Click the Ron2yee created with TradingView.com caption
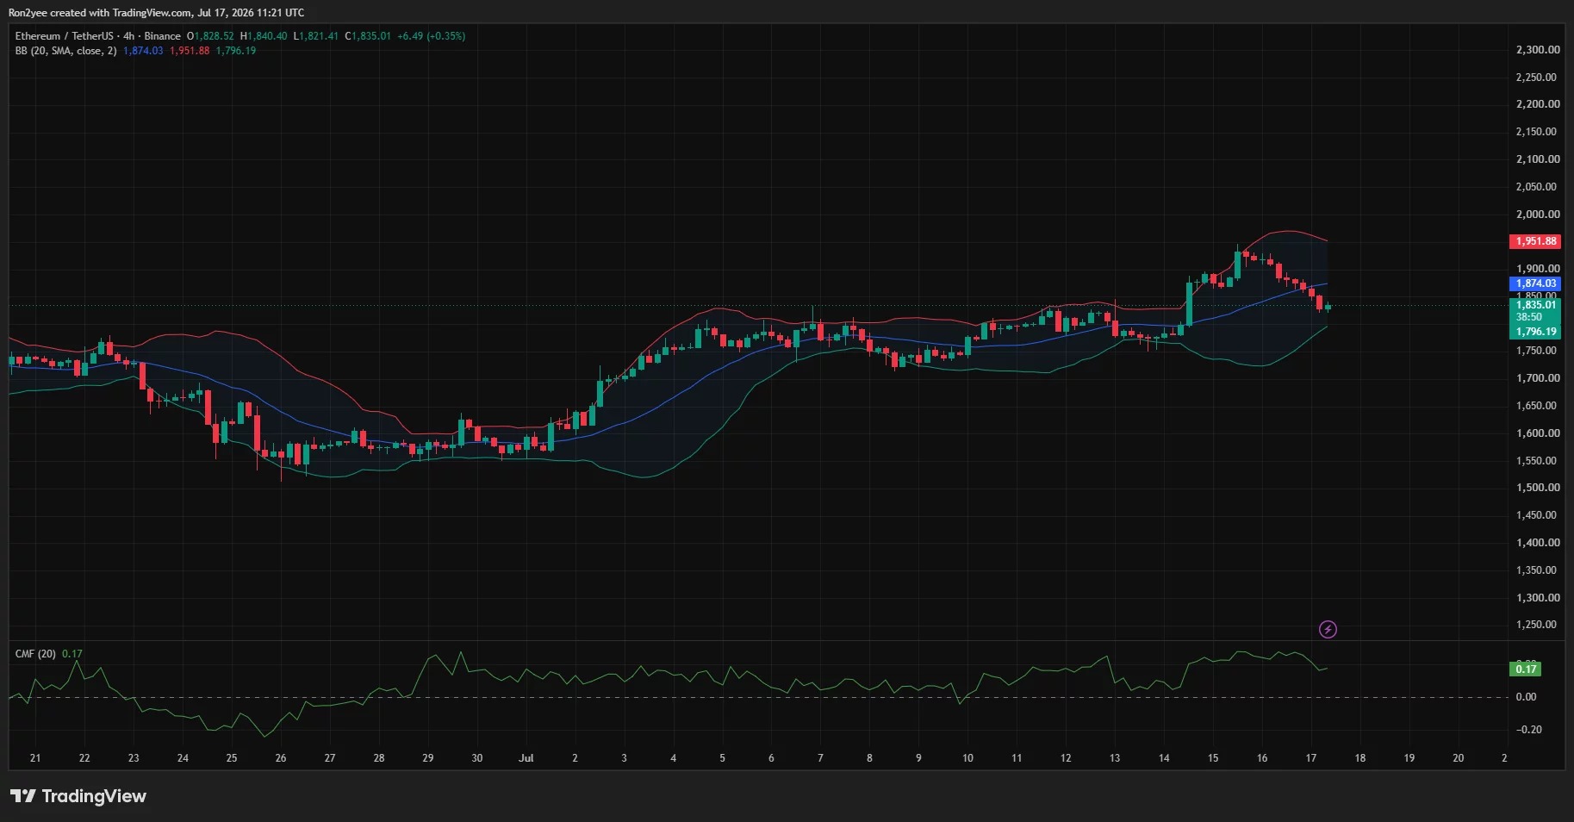1574x822 pixels. pos(156,13)
